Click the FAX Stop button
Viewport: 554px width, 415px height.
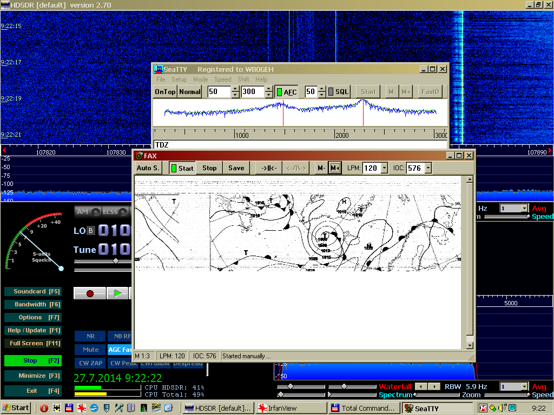[x=209, y=168]
